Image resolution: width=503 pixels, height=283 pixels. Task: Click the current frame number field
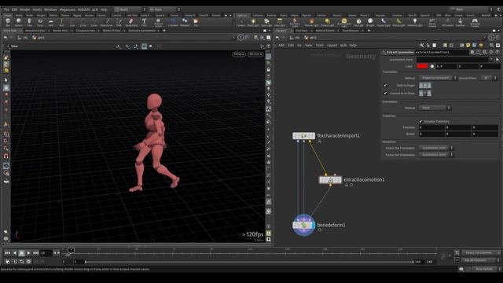46,253
